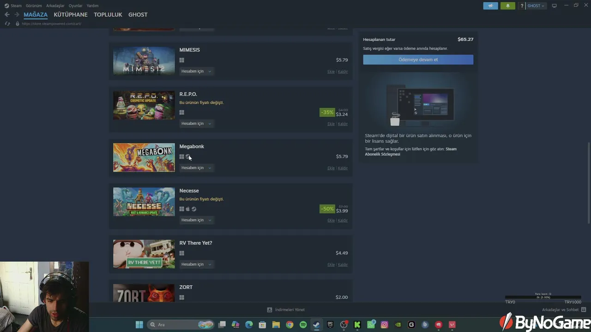
Task: Click the Megabonk game title
Action: (192, 147)
